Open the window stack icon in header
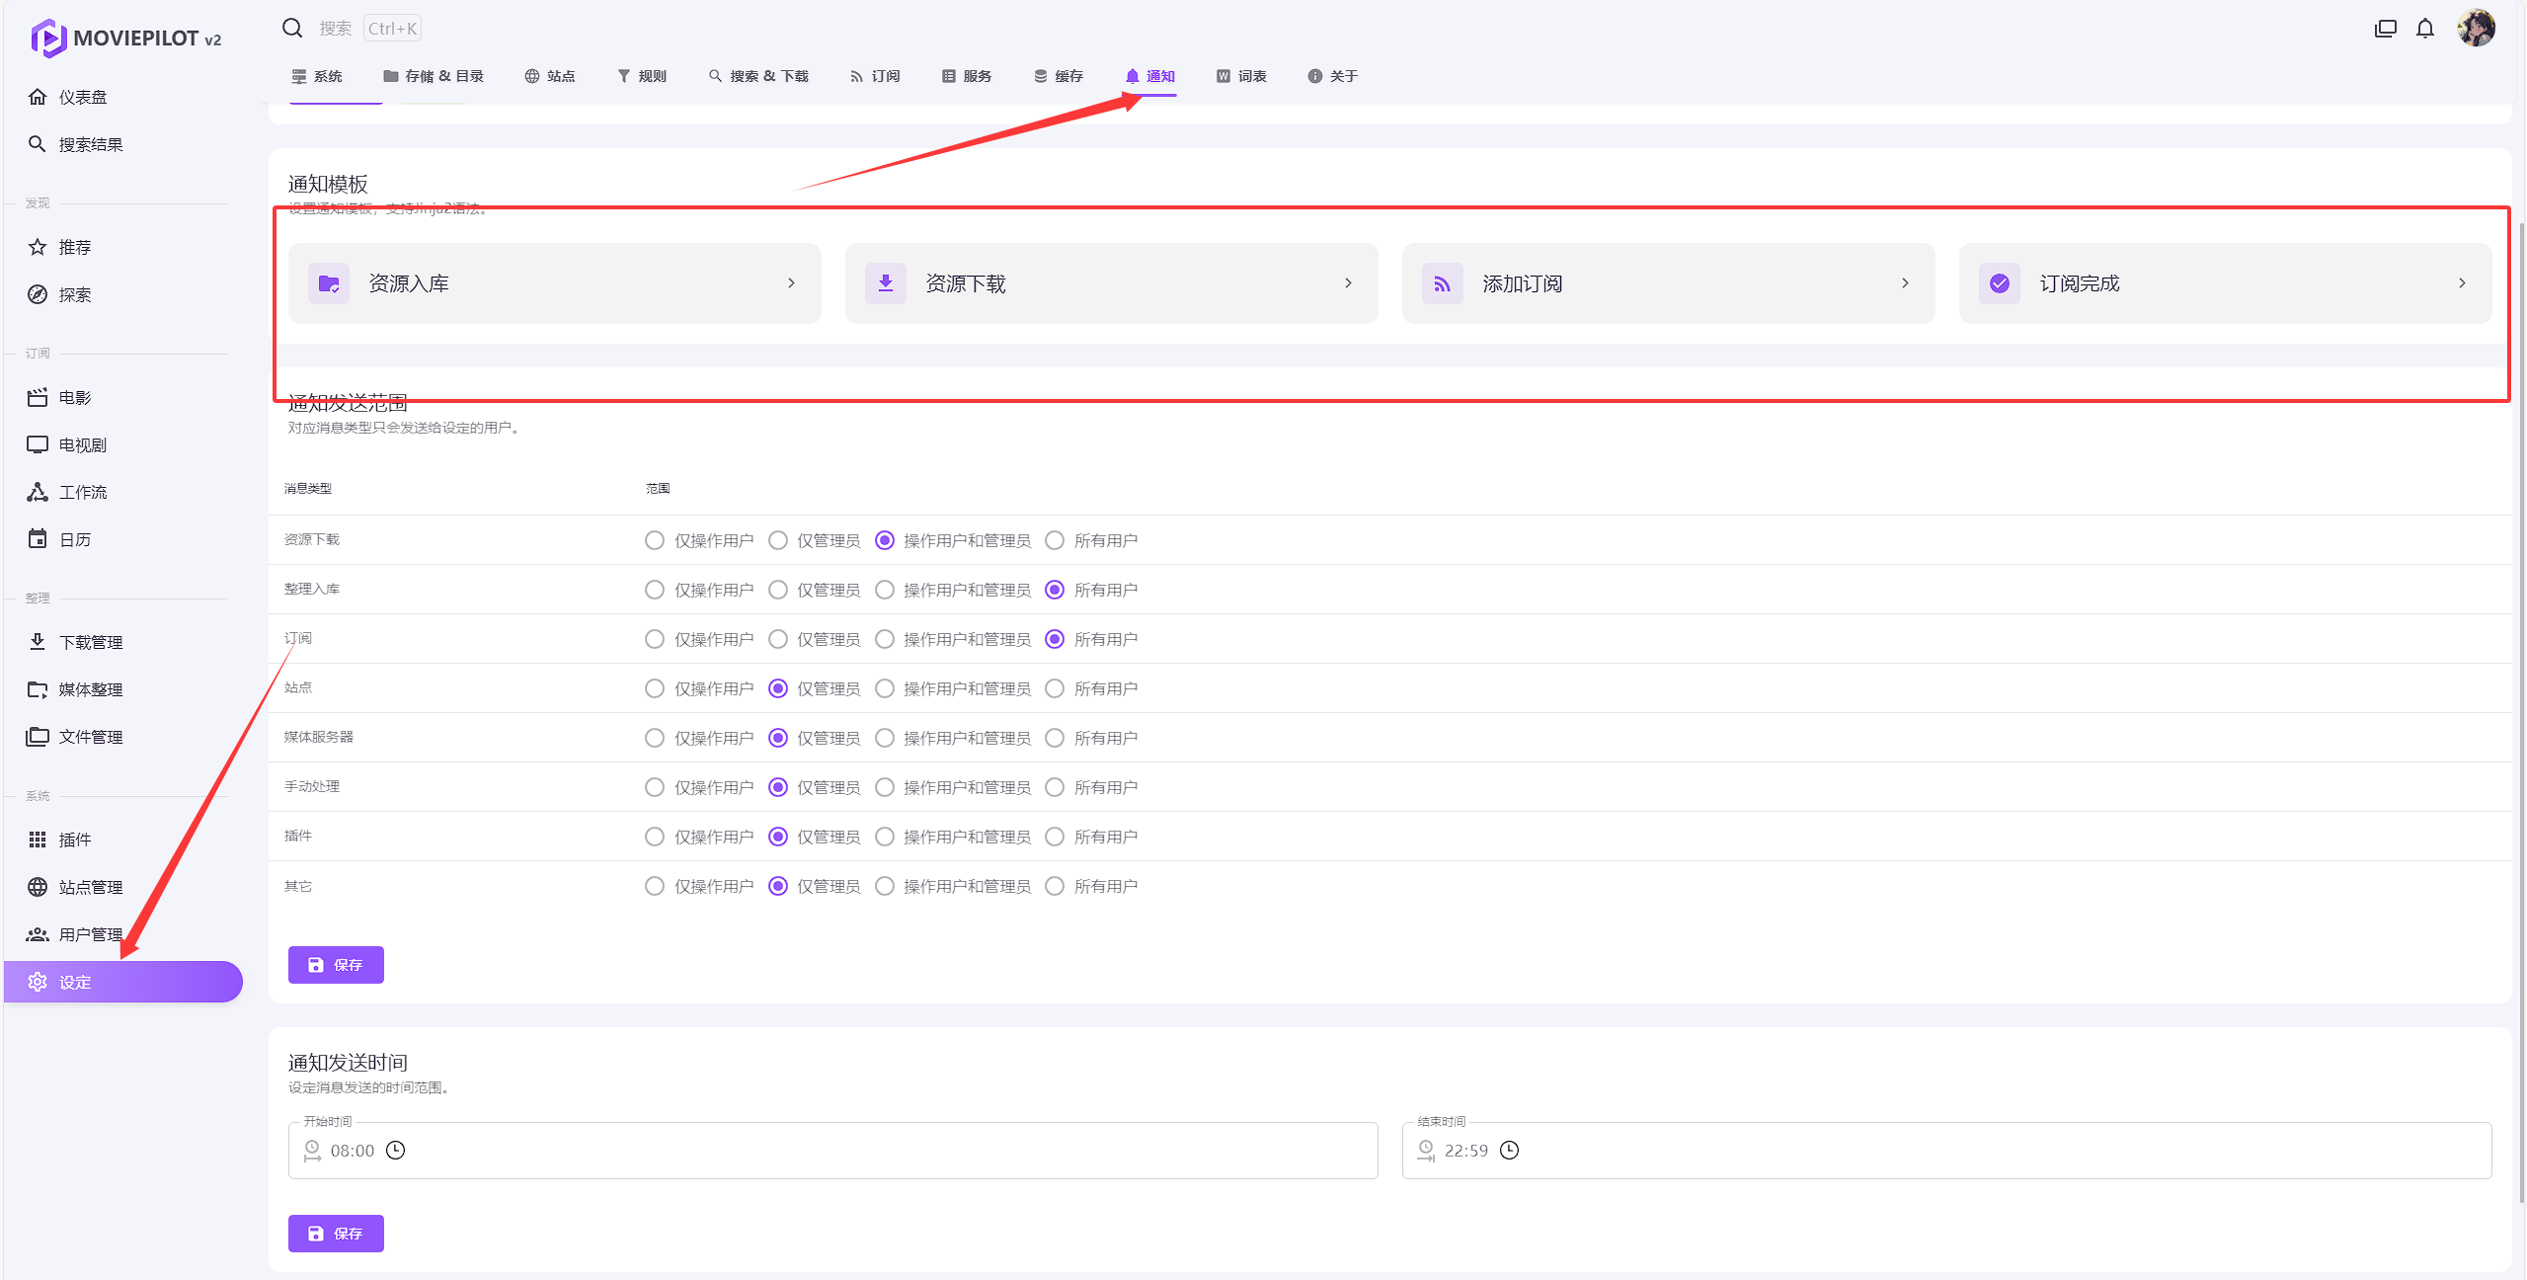2527x1280 pixels. click(x=2385, y=29)
